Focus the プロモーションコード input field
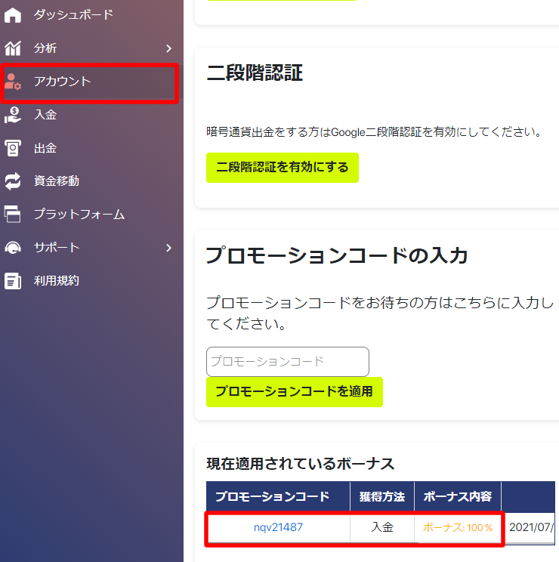Viewport: 559px width, 562px height. click(x=288, y=361)
